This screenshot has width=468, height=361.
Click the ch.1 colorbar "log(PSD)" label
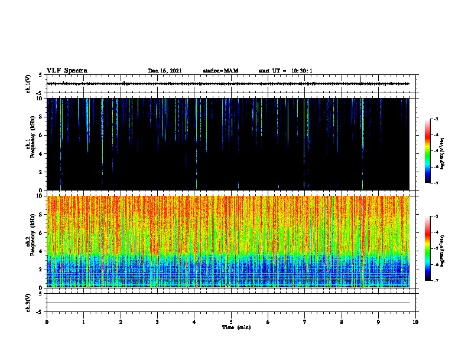pos(443,154)
